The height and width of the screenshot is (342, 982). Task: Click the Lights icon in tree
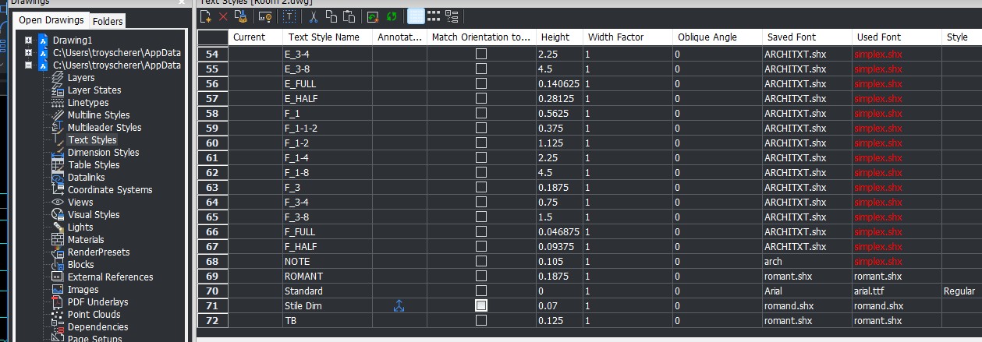tap(58, 227)
